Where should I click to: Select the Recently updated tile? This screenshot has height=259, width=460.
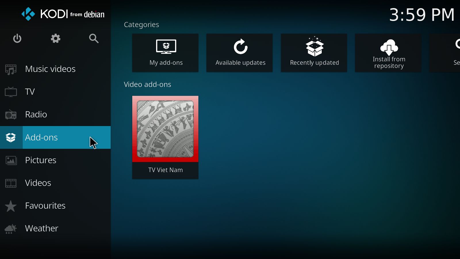[314, 53]
